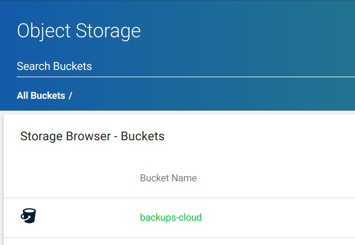Click the word Storage in page title
This screenshot has width=355, height=245.
coord(108,31)
